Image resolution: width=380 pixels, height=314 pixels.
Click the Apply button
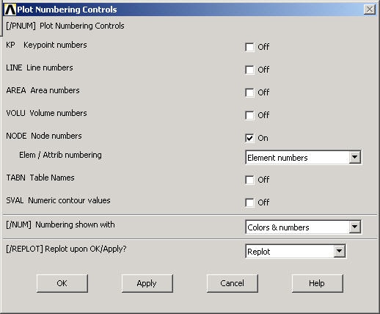[147, 283]
